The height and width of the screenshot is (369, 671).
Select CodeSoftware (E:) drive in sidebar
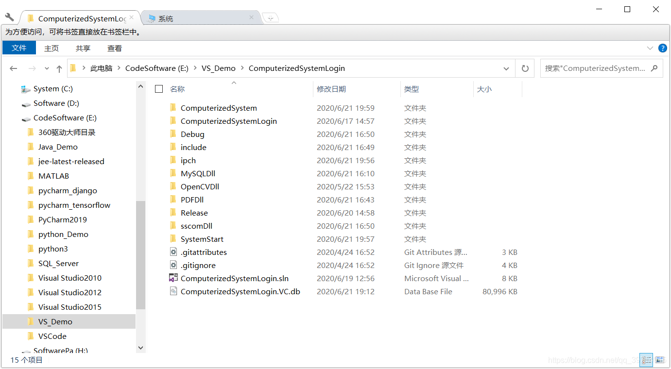(65, 118)
